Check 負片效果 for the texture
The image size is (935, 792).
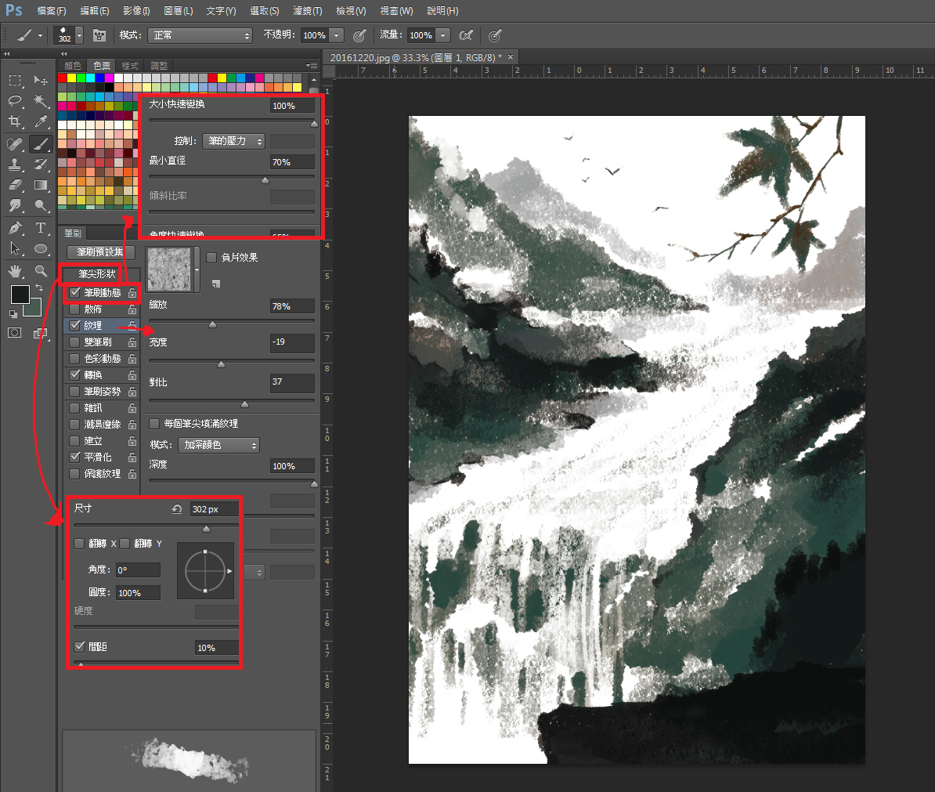click(211, 258)
